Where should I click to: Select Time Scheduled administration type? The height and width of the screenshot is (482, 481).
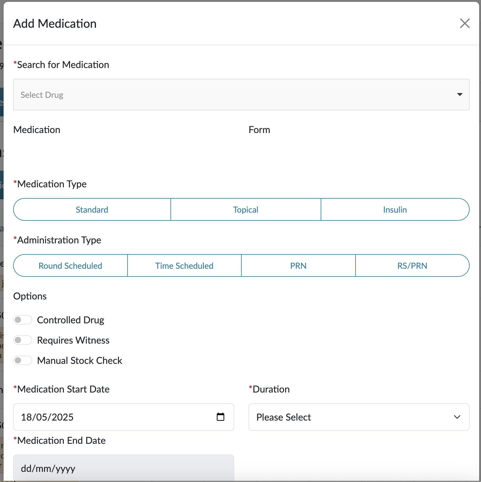(x=184, y=266)
